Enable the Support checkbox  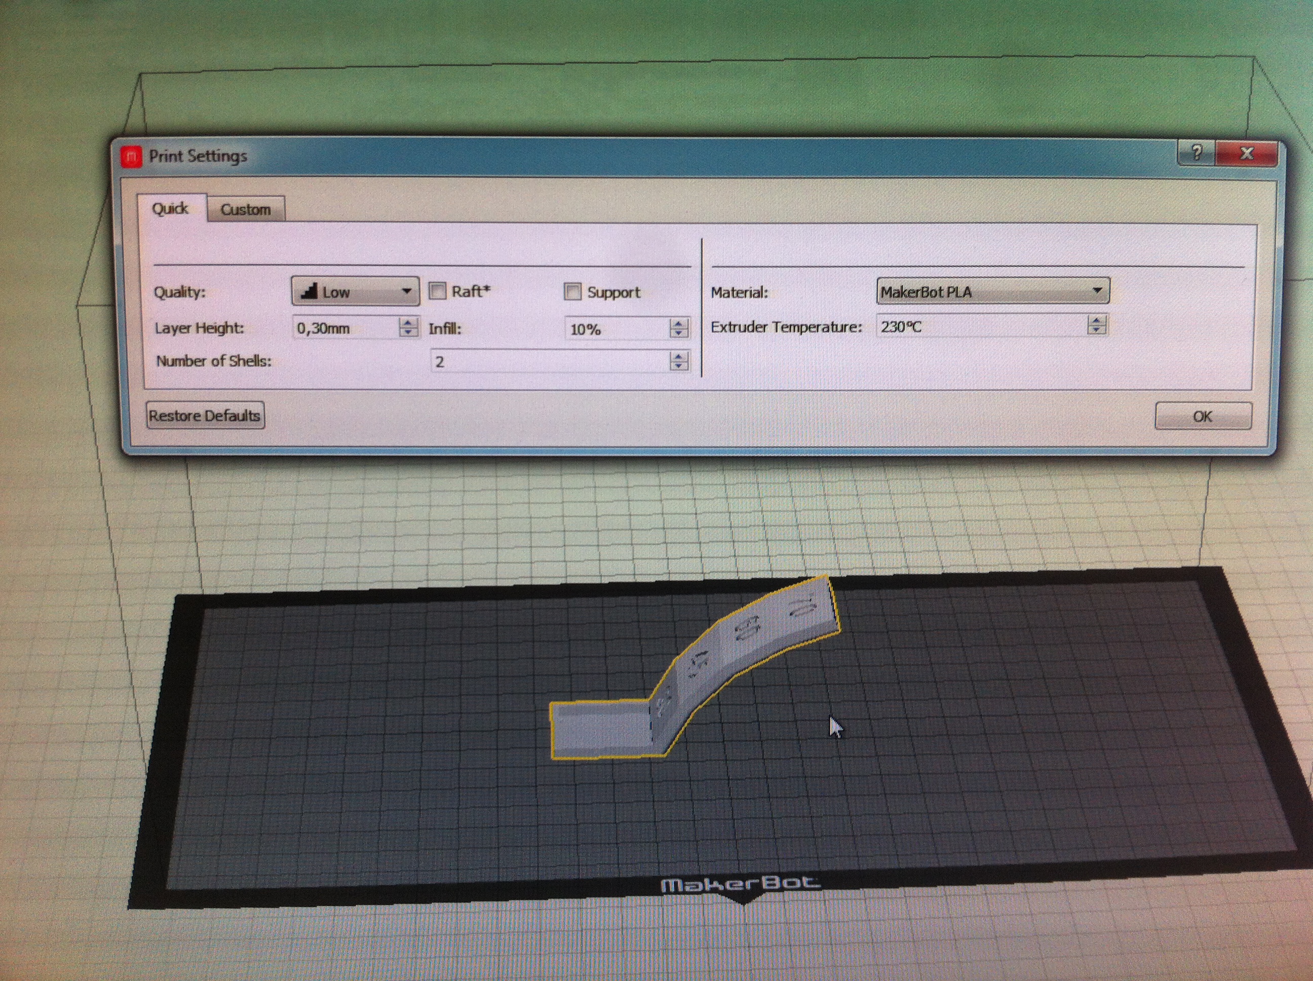572,291
